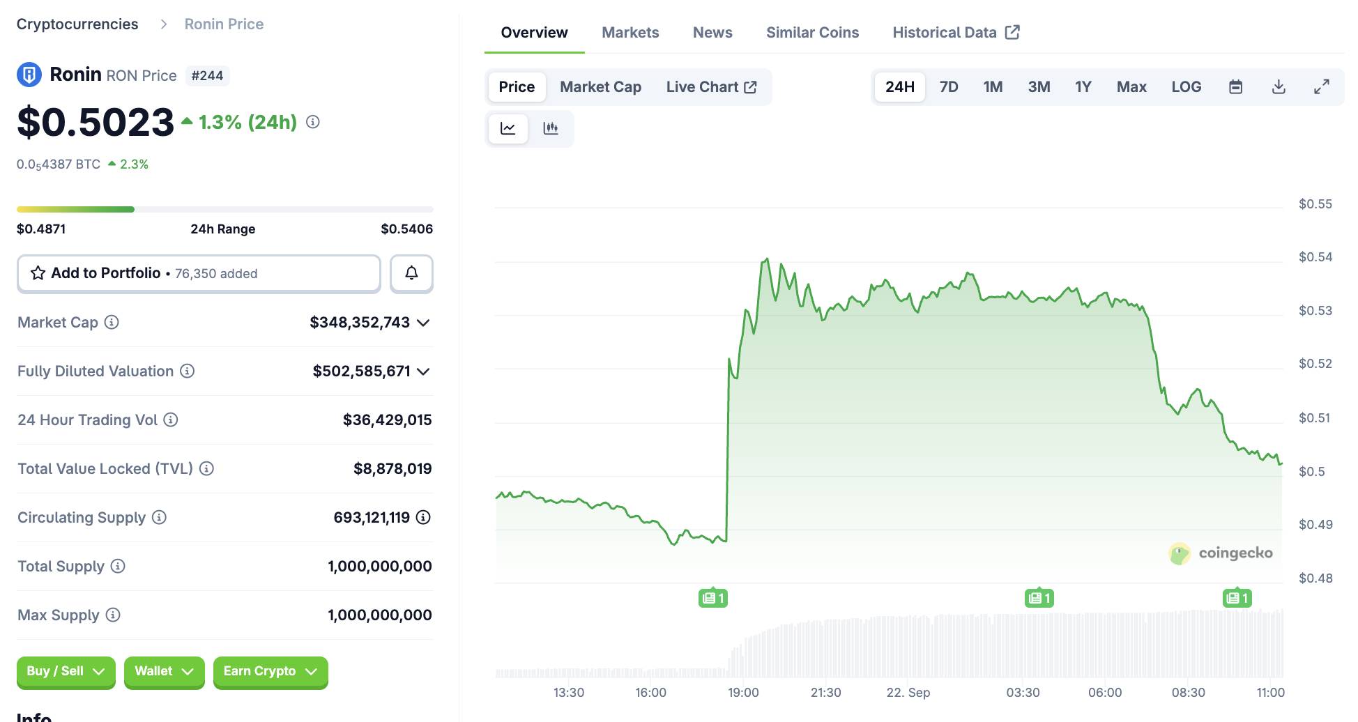This screenshot has width=1358, height=722.
Task: Open info icon next to 24h price change
Action: pos(313,122)
